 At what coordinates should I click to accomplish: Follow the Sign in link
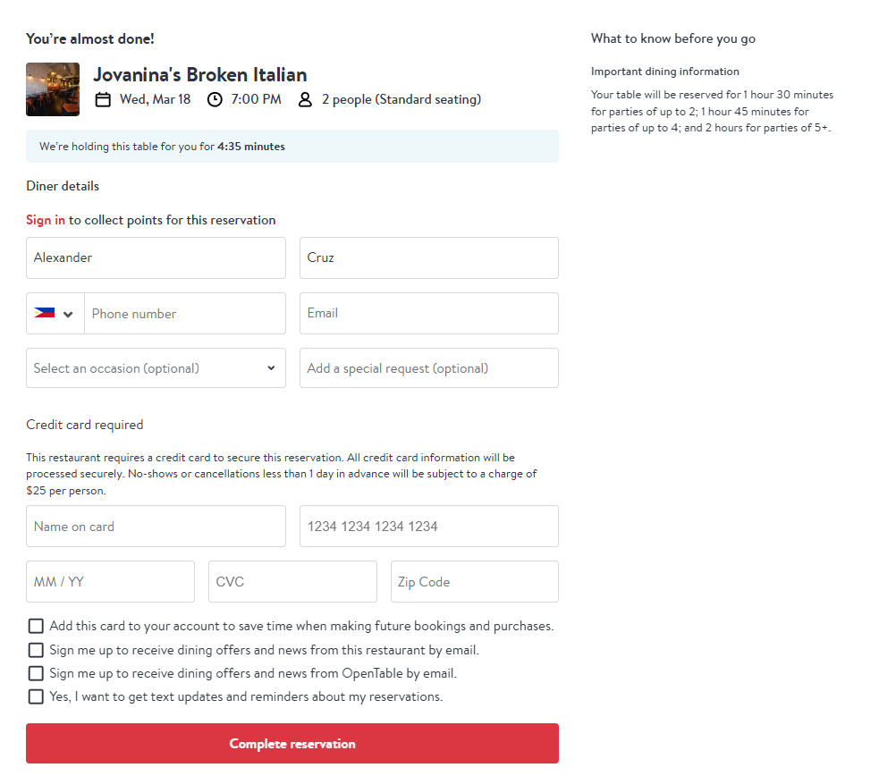tap(46, 220)
